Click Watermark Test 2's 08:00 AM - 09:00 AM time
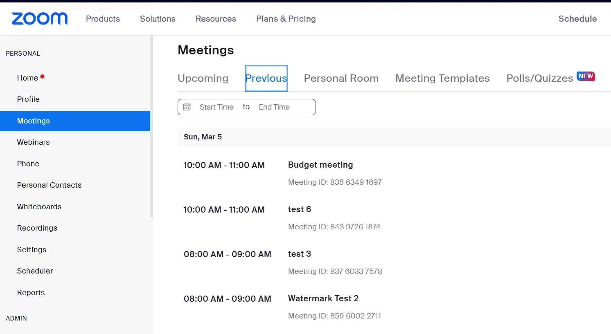Image resolution: width=611 pixels, height=334 pixels. [x=228, y=299]
